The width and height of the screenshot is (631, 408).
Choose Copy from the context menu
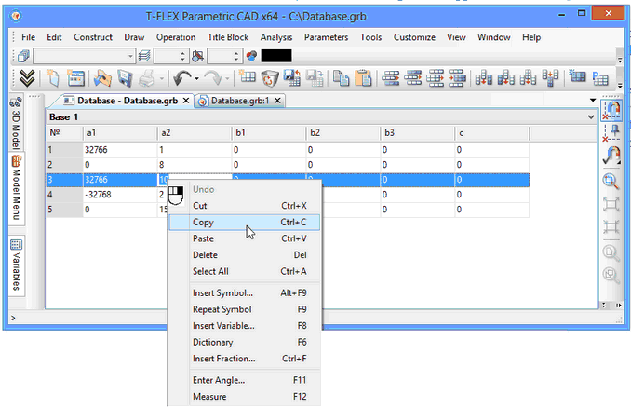click(244, 223)
